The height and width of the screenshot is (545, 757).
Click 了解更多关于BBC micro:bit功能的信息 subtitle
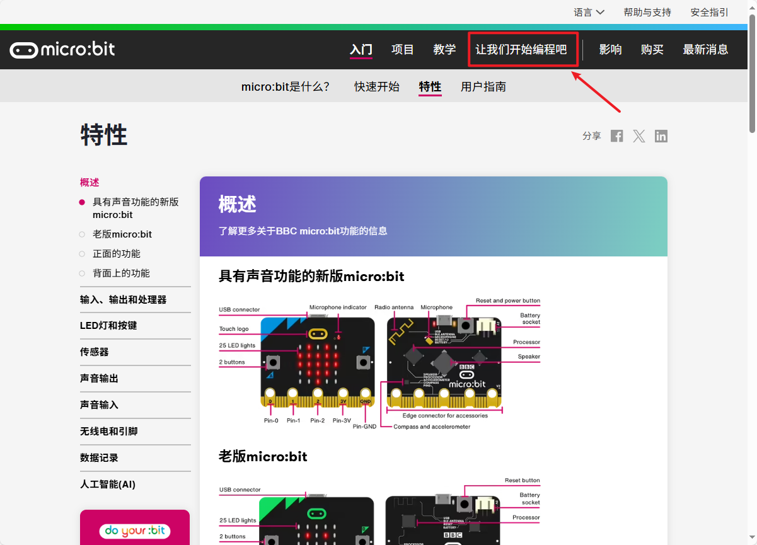tap(303, 231)
